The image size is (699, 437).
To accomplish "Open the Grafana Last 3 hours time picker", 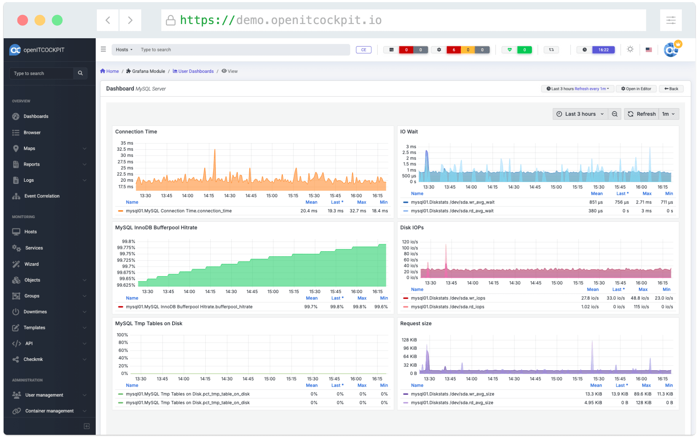I will coord(580,114).
